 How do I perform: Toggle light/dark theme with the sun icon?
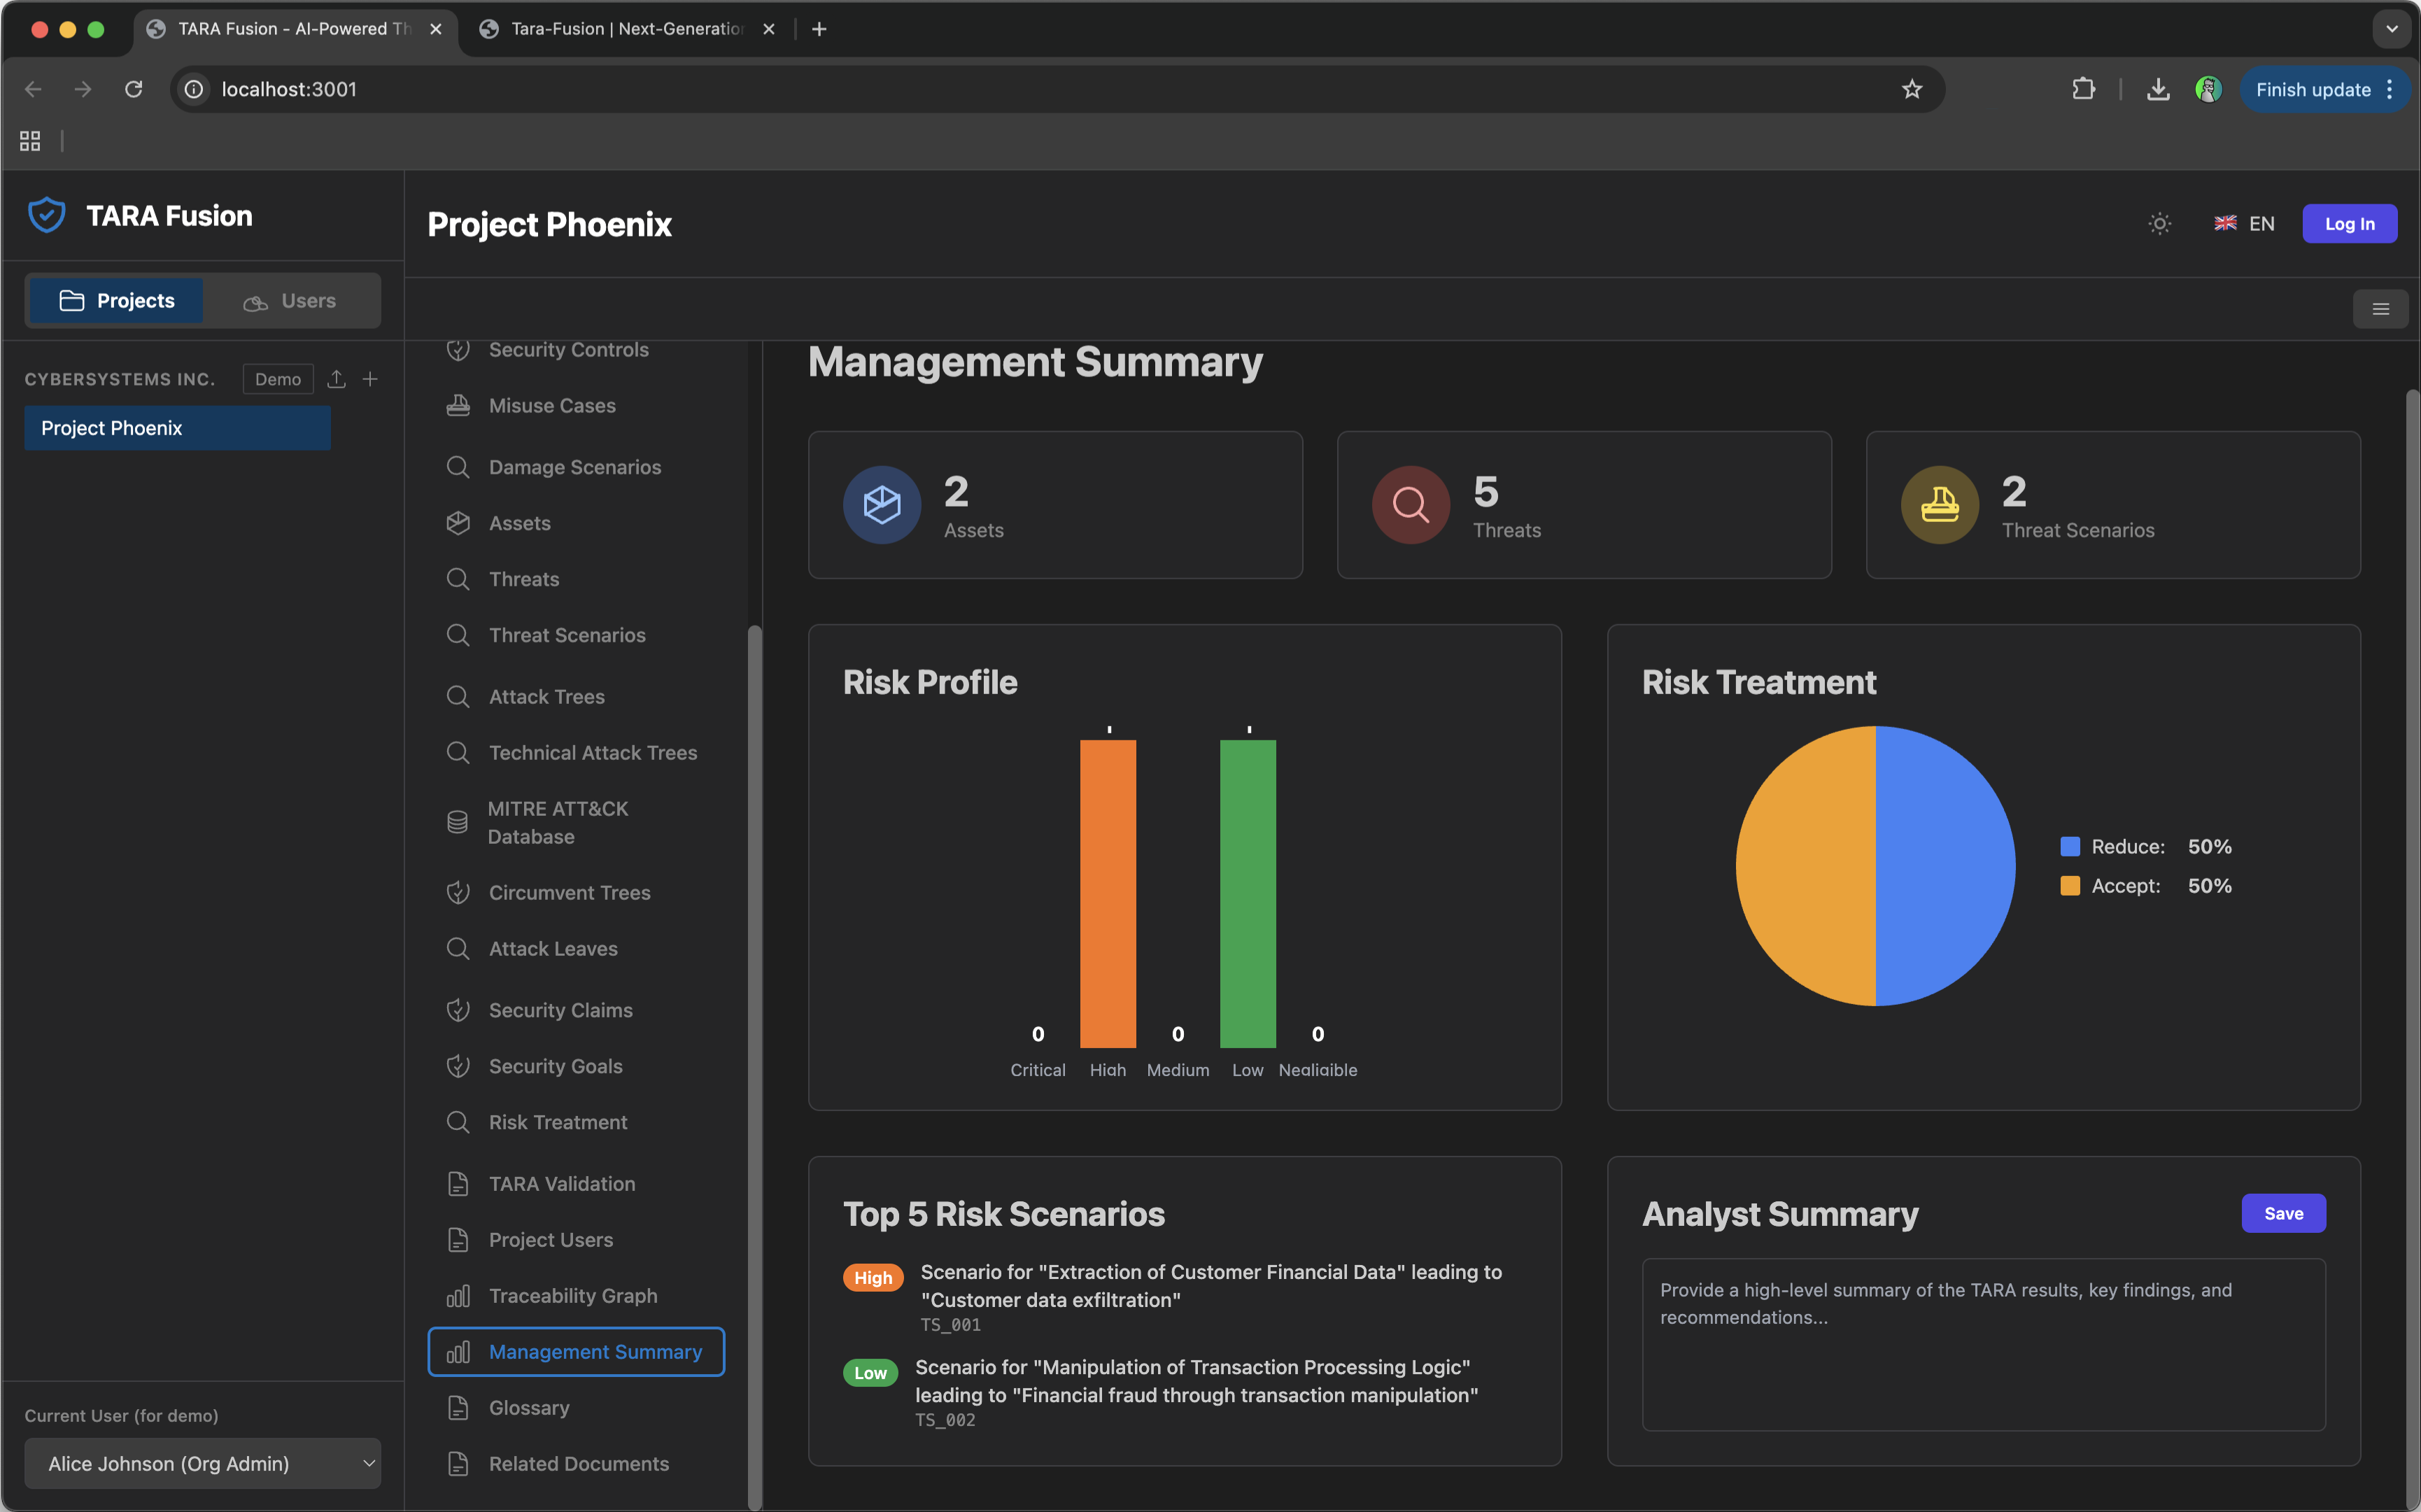[x=2159, y=224]
